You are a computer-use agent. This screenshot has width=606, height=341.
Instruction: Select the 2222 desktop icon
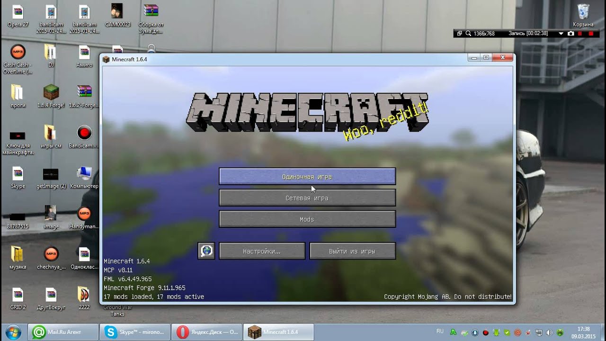tap(84, 298)
